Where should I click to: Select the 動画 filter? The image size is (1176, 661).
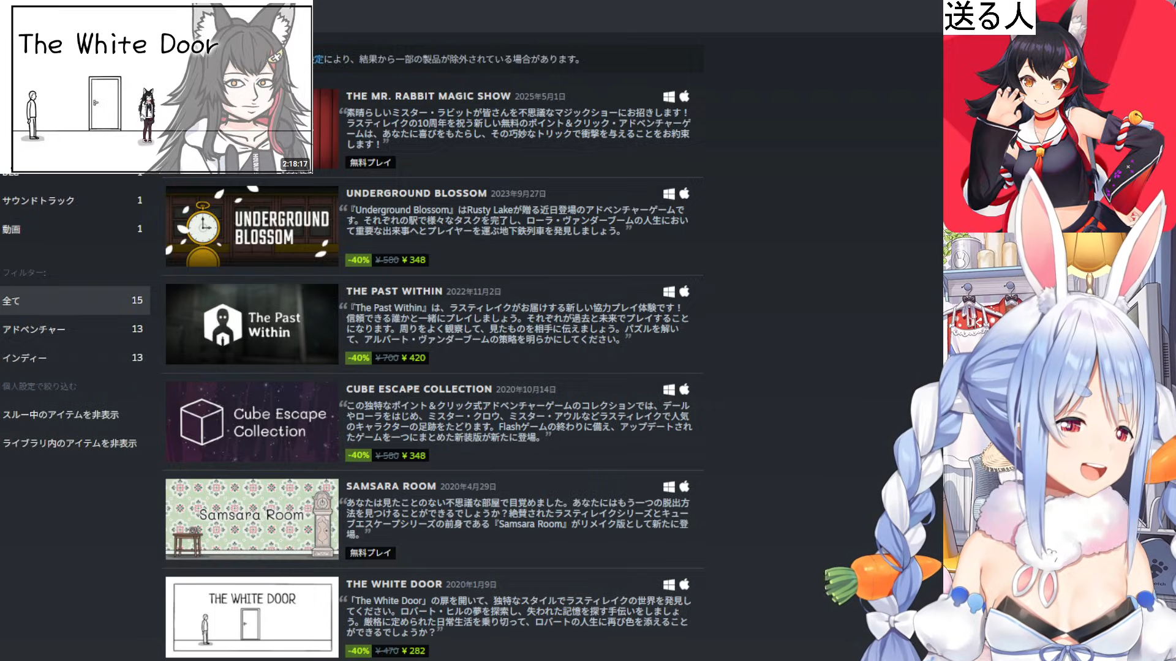(75, 230)
